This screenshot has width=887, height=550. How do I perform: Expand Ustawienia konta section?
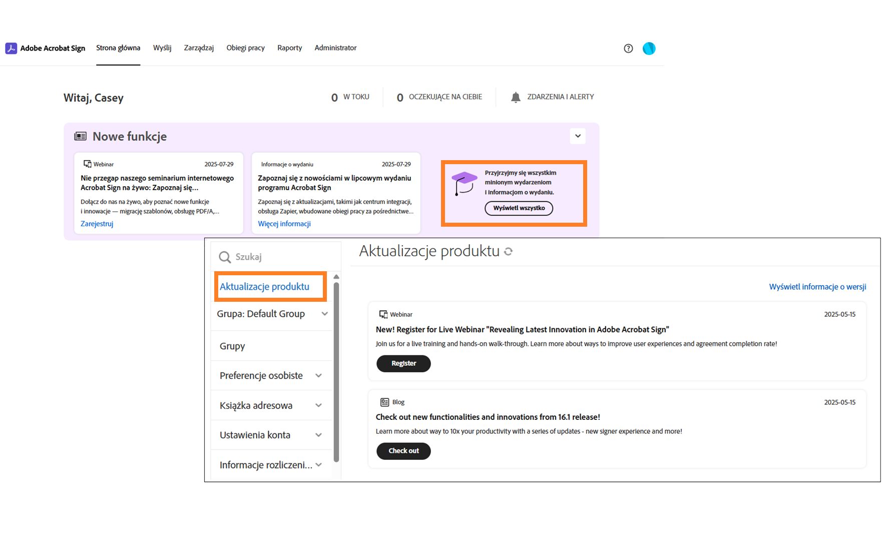[318, 435]
